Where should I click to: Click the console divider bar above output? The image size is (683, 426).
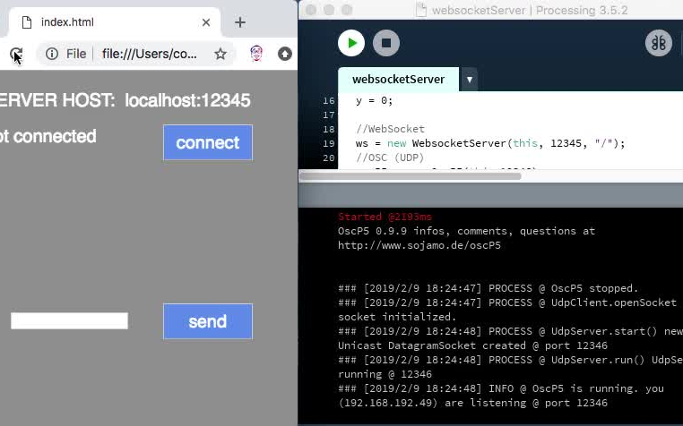[x=490, y=195]
